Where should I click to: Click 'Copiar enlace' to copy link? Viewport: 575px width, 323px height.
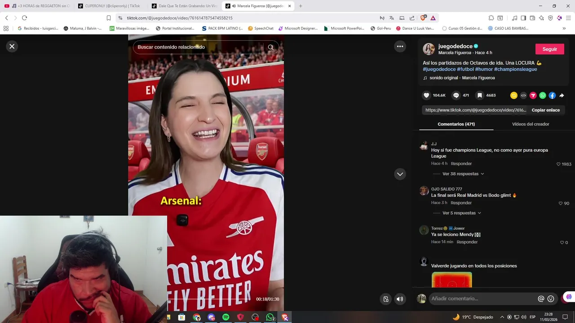(x=546, y=110)
